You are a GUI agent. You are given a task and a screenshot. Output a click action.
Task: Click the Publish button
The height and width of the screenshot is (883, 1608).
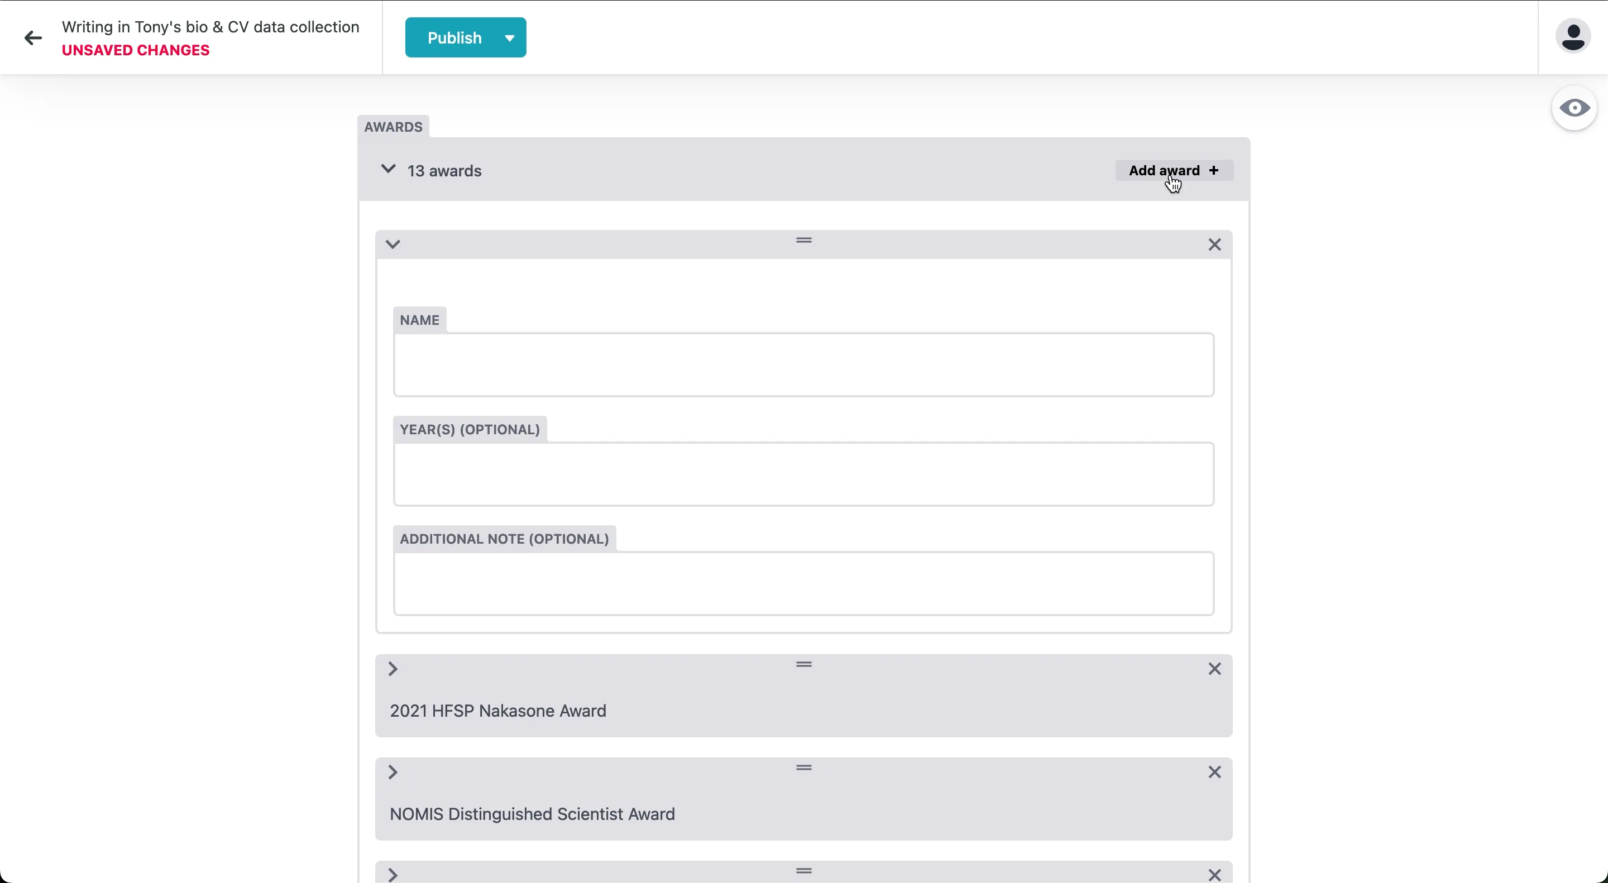click(x=454, y=37)
